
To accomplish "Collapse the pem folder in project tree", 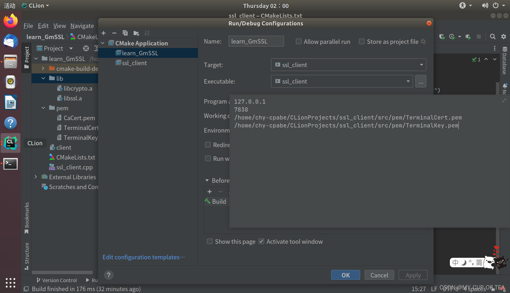I will pos(43,108).
